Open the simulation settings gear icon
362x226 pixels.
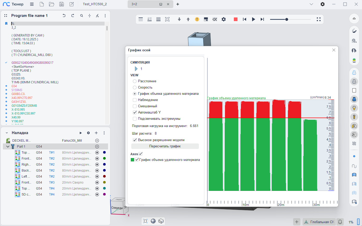point(224,19)
